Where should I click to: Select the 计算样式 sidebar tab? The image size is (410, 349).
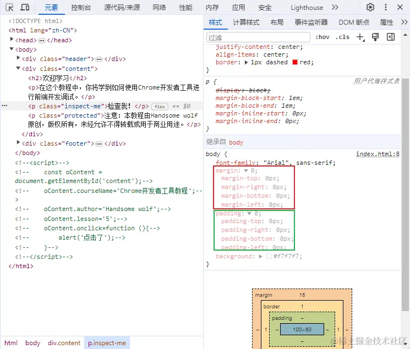pyautogui.click(x=246, y=23)
